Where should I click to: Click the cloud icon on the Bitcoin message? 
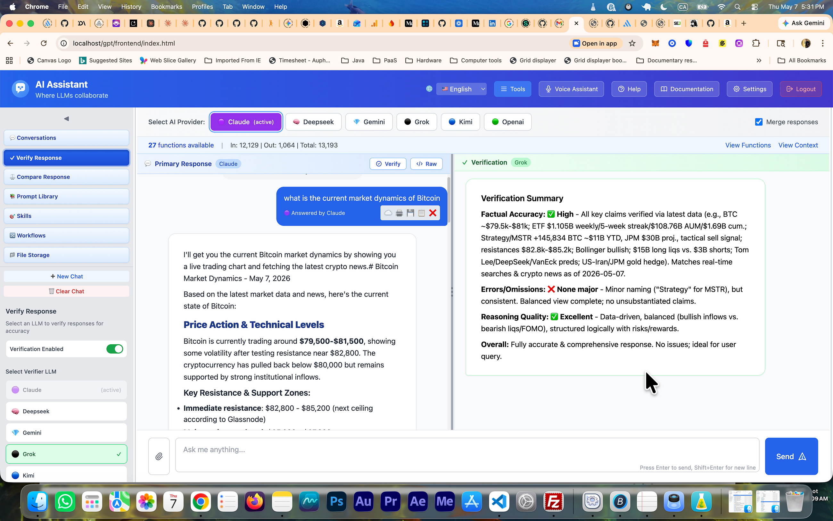coord(388,213)
